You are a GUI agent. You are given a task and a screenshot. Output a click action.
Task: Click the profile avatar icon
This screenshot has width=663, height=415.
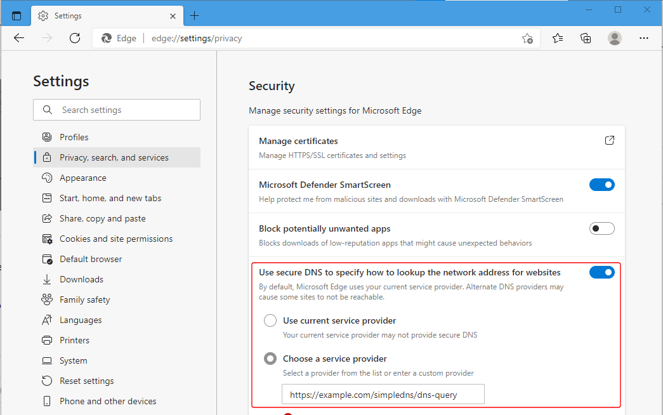(x=614, y=38)
